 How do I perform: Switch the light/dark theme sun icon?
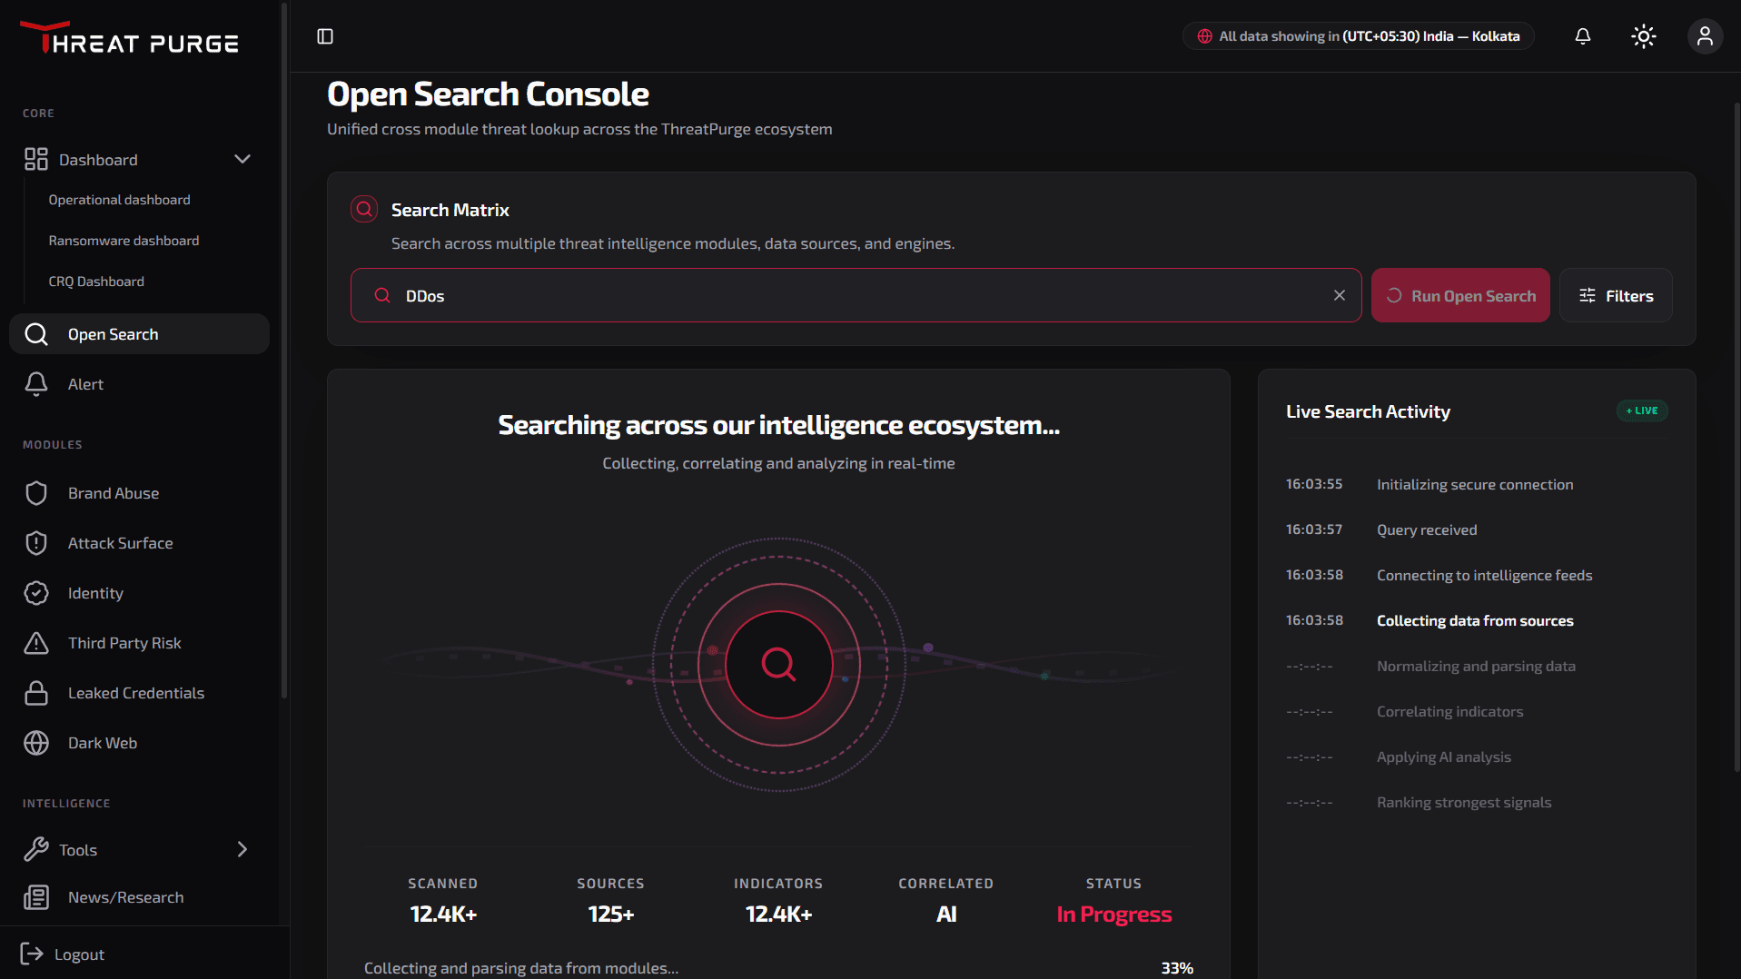[1644, 36]
